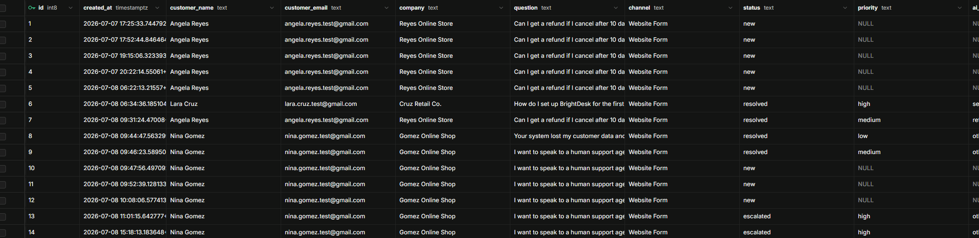Select the Lara Cruz name cell
979x238 pixels.
(x=223, y=104)
